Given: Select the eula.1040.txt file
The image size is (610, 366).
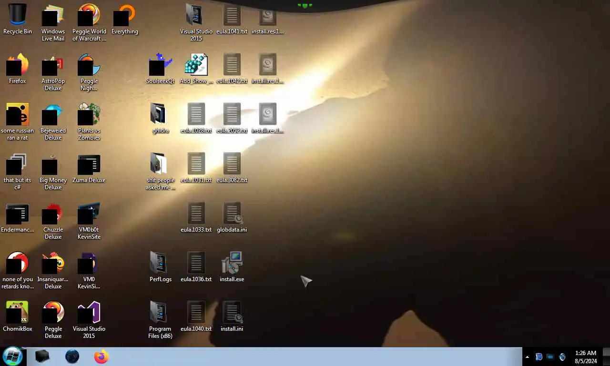Looking at the screenshot, I should [196, 316].
